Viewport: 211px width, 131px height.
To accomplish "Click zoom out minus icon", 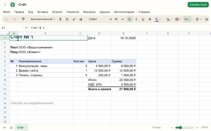I will [172, 127].
